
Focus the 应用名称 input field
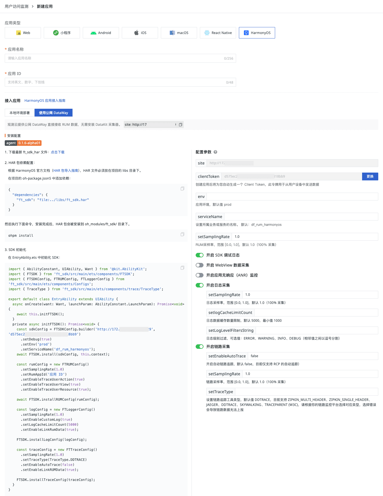pos(114,58)
